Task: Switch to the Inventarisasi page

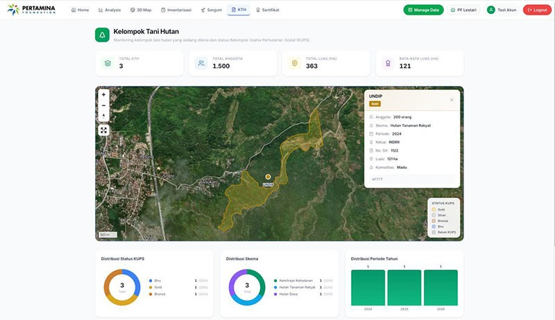Action: 176,10
